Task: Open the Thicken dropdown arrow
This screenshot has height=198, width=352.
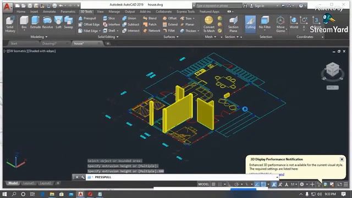Action: pos(198,31)
